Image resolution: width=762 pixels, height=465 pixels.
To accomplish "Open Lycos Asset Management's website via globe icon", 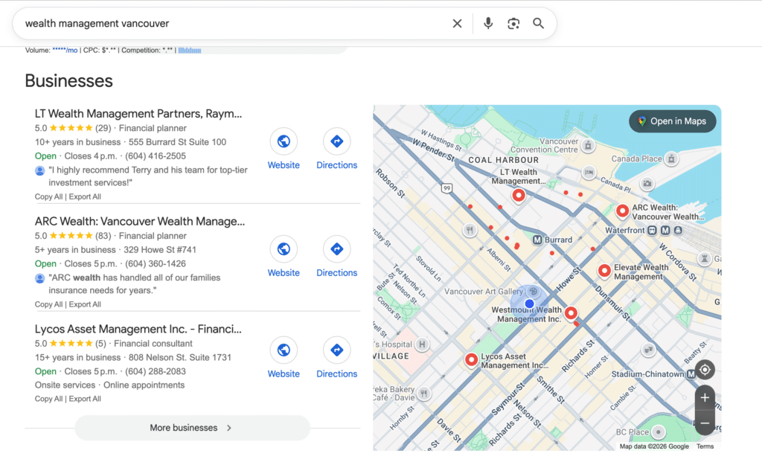I will (284, 350).
